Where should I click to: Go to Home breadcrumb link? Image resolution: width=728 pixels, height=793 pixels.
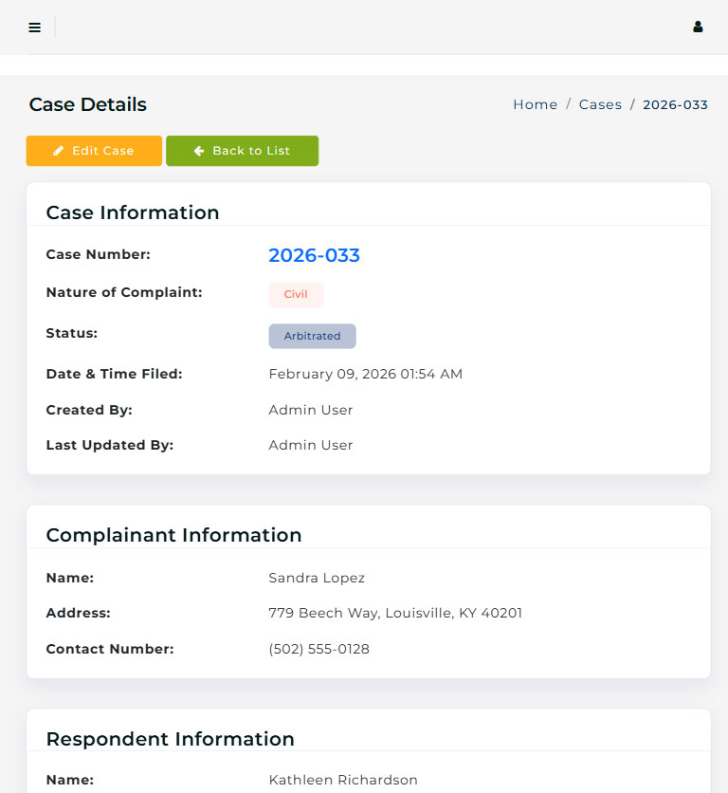(535, 104)
